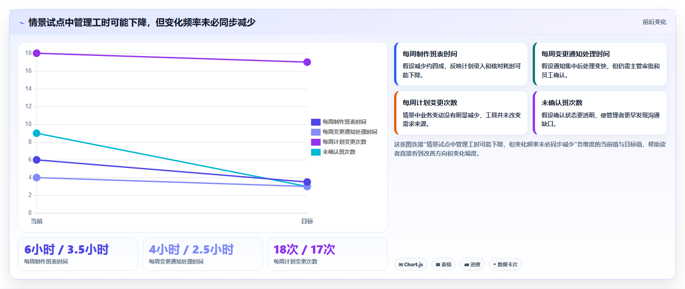Open the 未确认班次数 description card

click(x=600, y=113)
